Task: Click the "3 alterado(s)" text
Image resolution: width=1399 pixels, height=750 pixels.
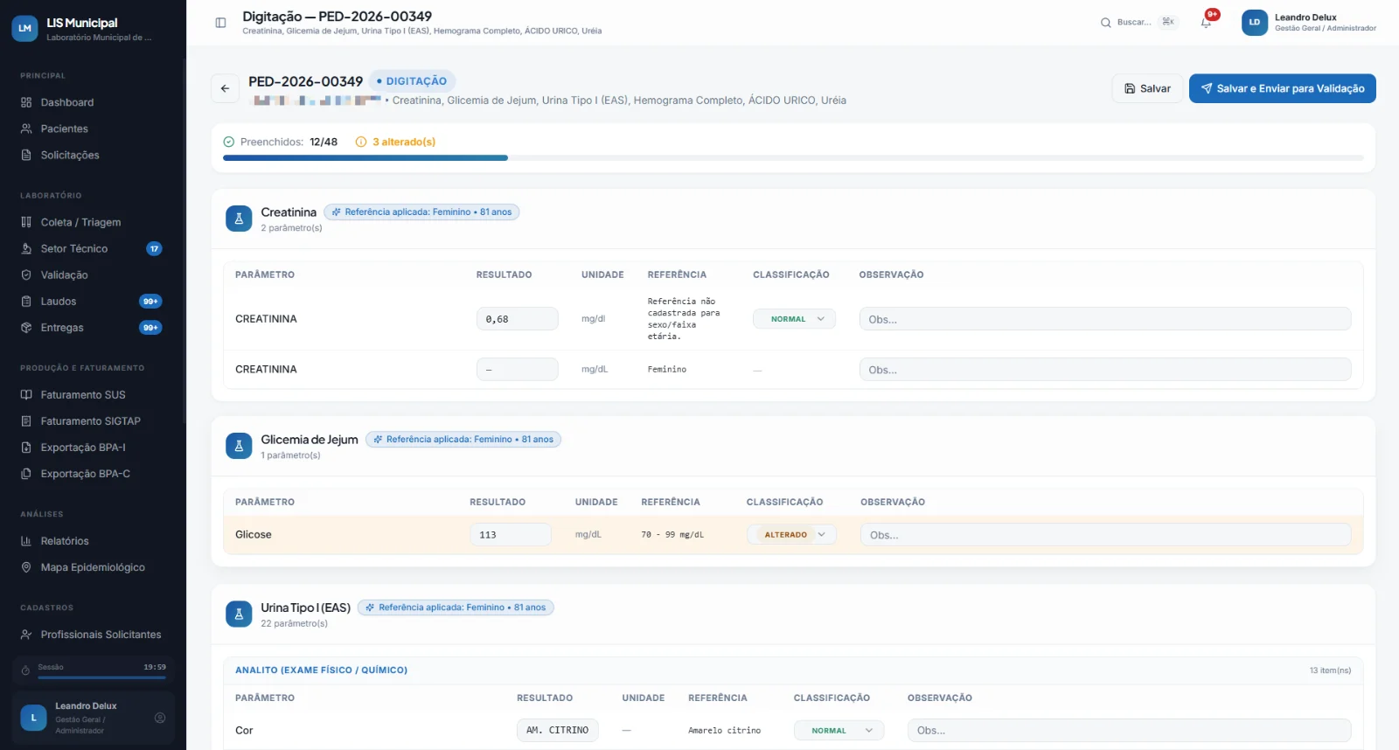Action: [404, 142]
